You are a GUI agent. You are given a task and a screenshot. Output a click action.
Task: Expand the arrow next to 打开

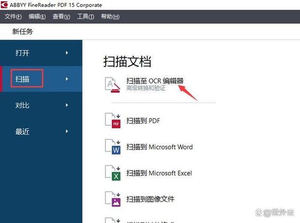(x=67, y=53)
